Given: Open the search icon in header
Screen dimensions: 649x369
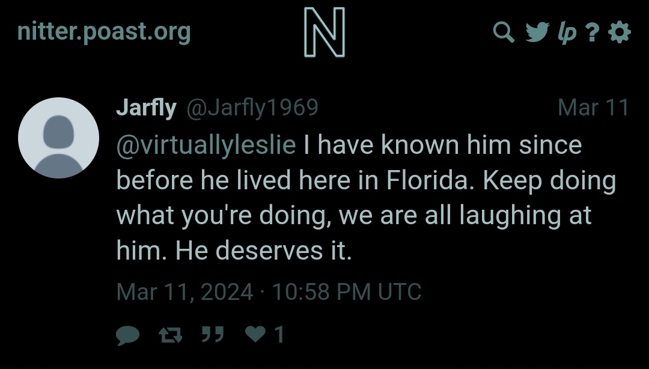Looking at the screenshot, I should pyautogui.click(x=504, y=32).
